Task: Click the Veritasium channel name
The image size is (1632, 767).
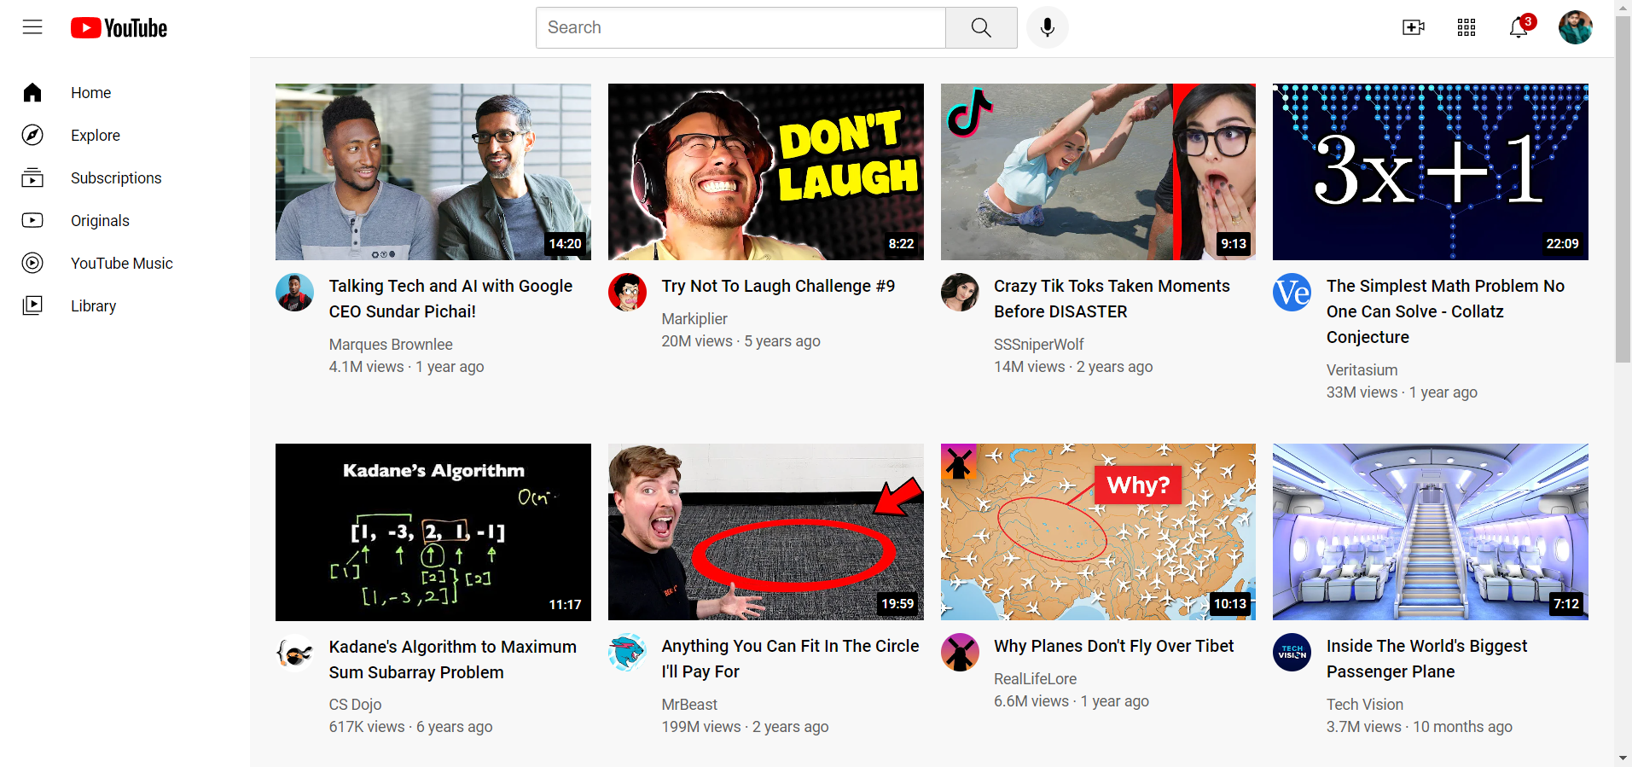Action: pyautogui.click(x=1362, y=370)
